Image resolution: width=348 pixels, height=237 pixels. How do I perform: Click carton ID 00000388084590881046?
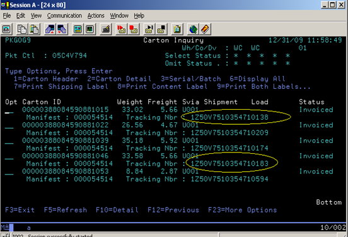pyautogui.click(x=66, y=156)
